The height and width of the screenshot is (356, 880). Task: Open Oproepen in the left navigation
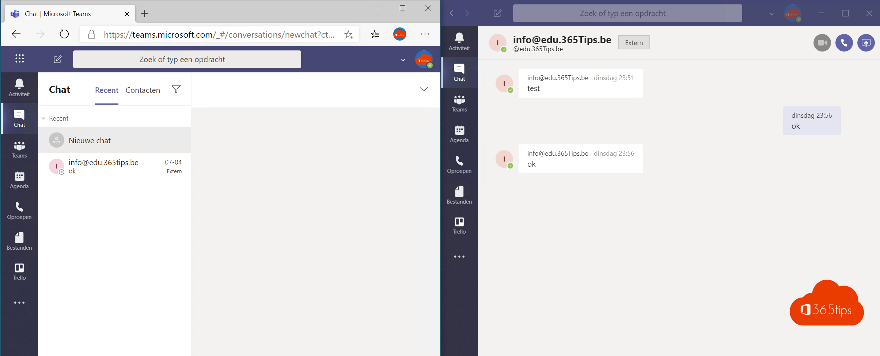coord(19,210)
